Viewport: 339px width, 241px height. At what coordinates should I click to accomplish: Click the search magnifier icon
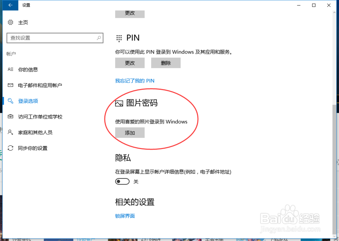pos(99,38)
